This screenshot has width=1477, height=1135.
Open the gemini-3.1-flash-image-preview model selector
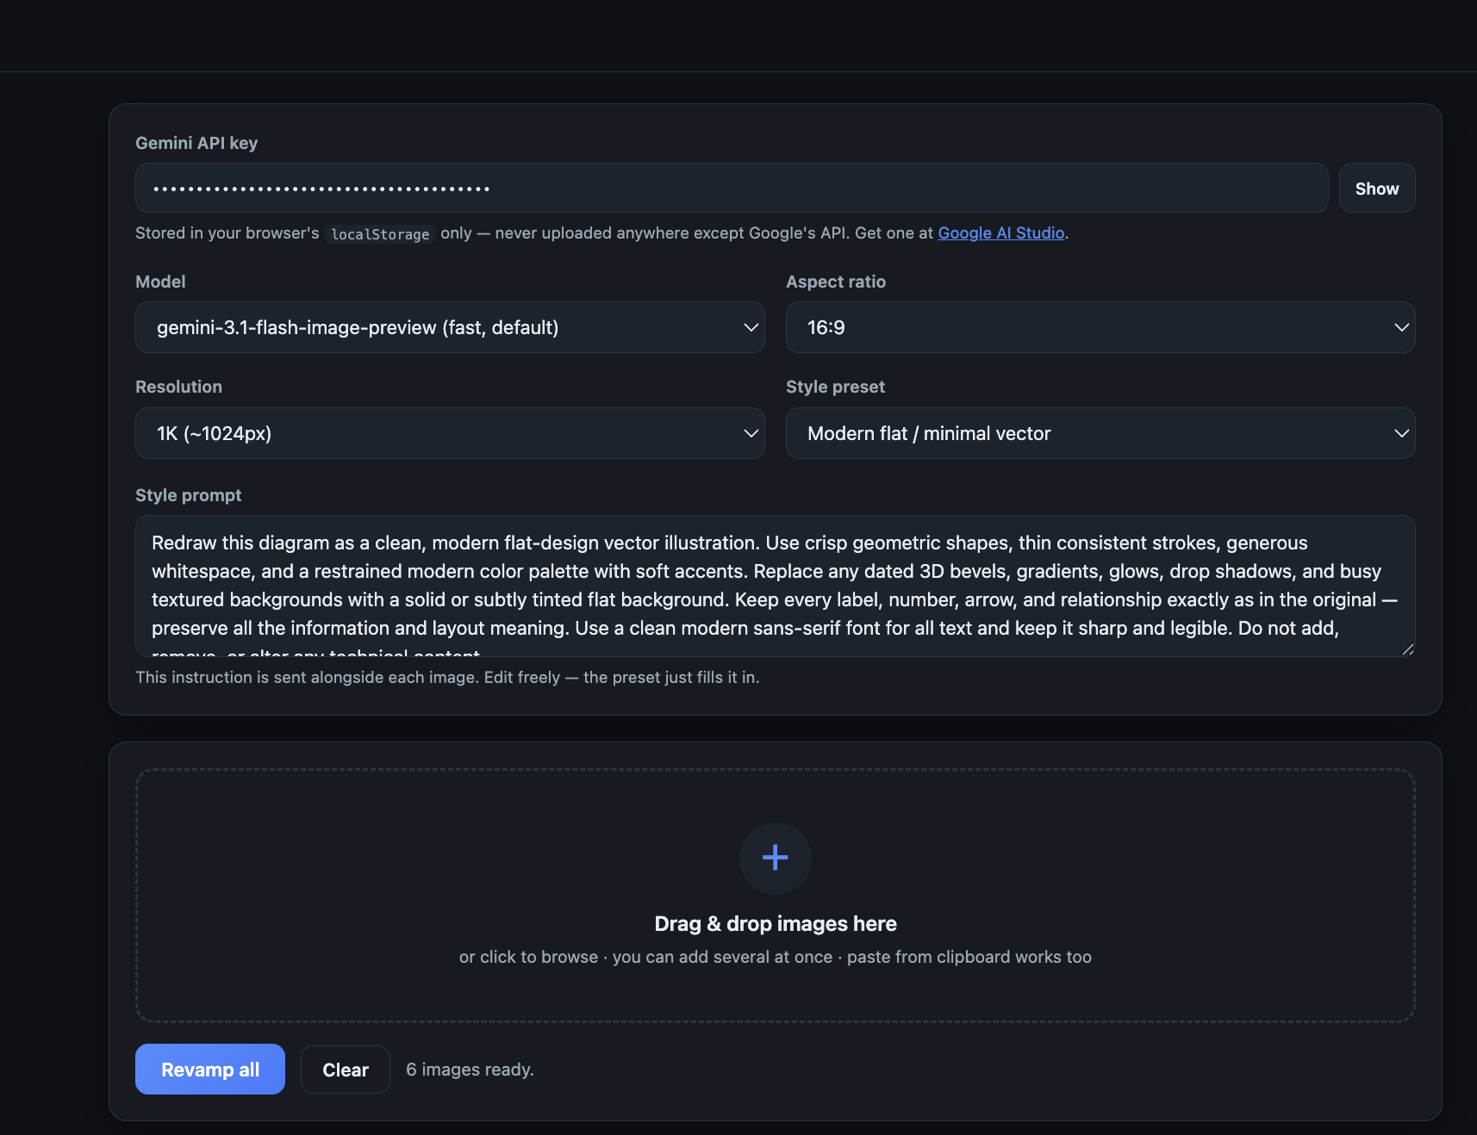coord(450,327)
